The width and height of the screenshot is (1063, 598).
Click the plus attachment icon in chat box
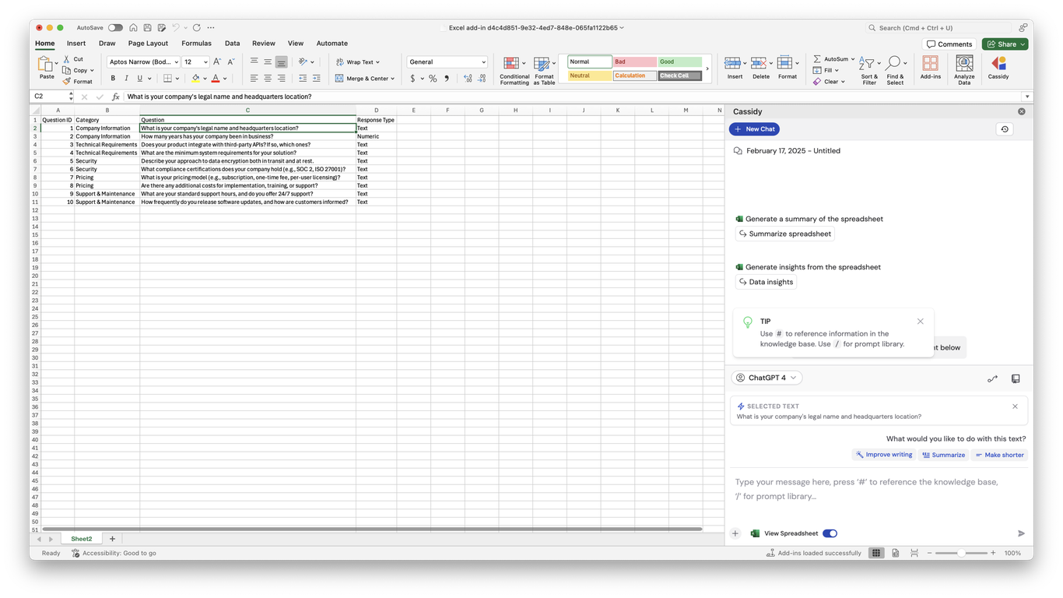[735, 533]
